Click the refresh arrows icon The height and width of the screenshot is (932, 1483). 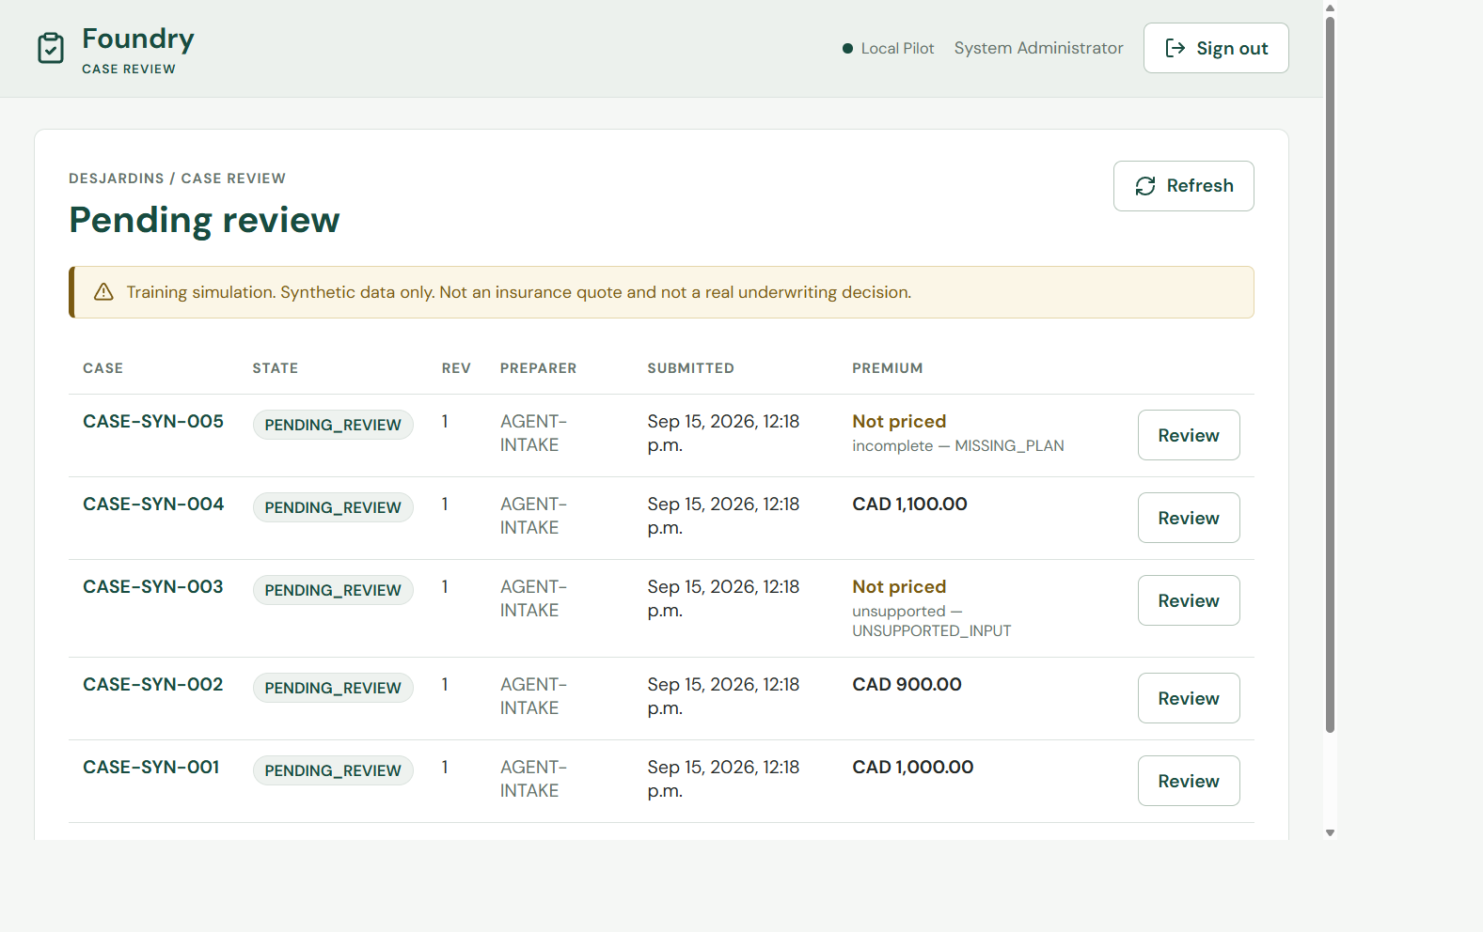(x=1144, y=186)
